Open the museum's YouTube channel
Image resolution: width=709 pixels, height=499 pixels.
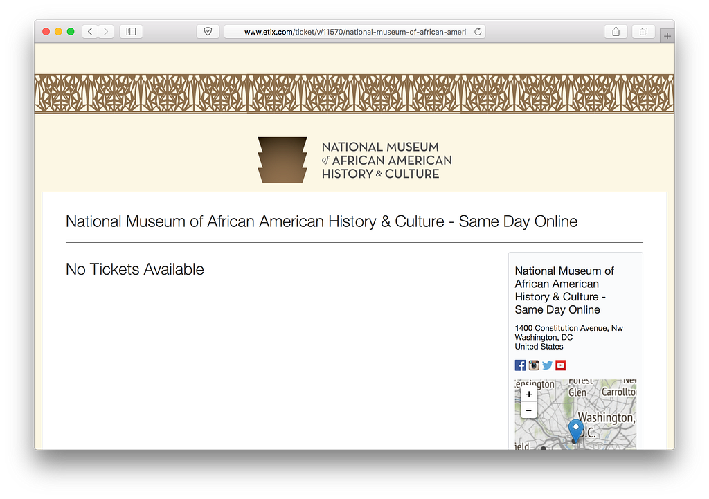click(561, 365)
